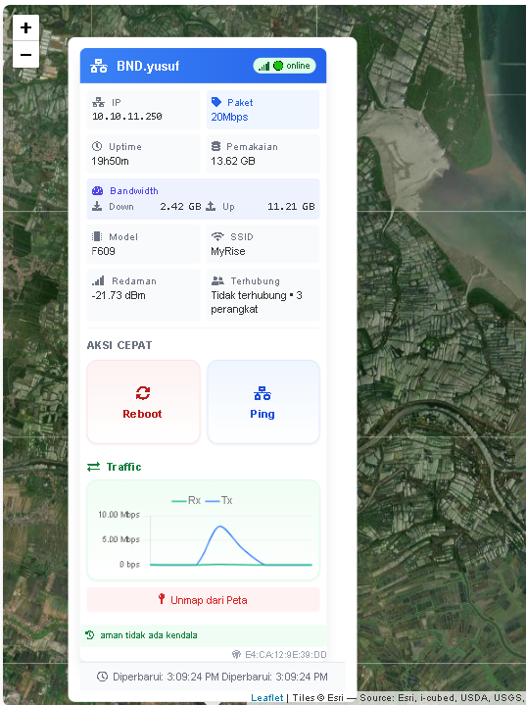This screenshot has height=705, width=526.
Task: Click the BND.yusuf device title
Action: 148,66
